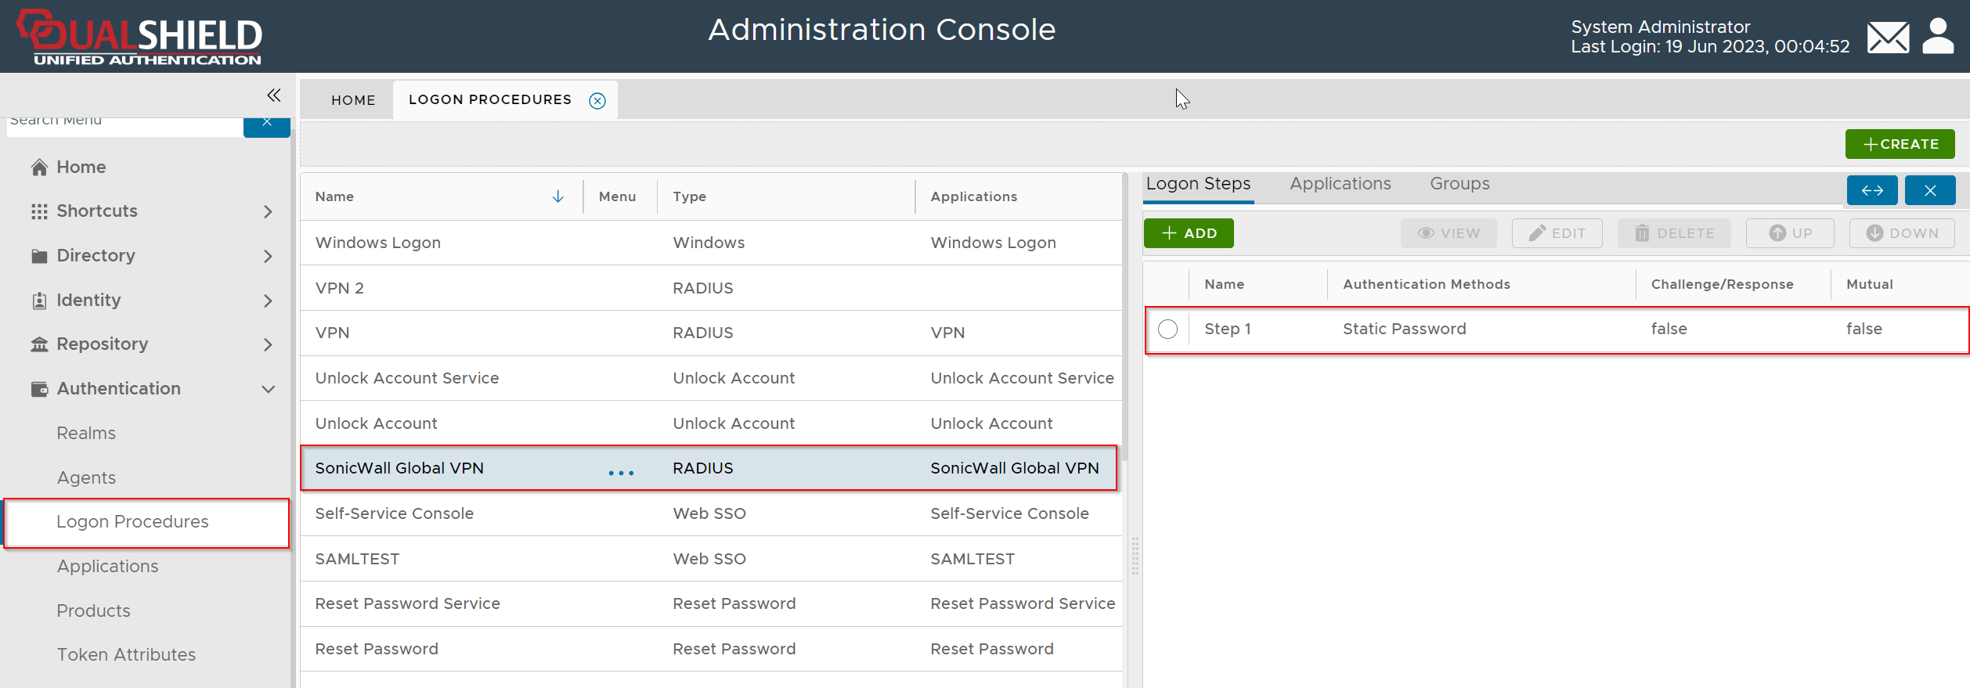Expand the Directory menu
This screenshot has width=1970, height=688.
coord(268,256)
